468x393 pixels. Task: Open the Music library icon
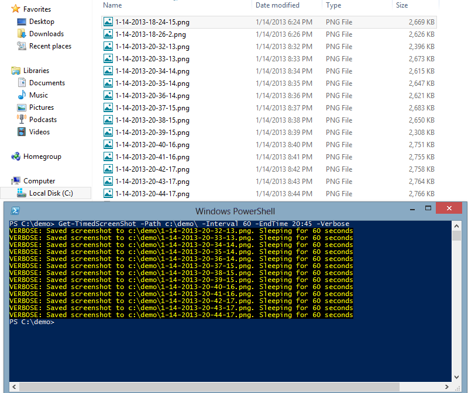pos(20,95)
